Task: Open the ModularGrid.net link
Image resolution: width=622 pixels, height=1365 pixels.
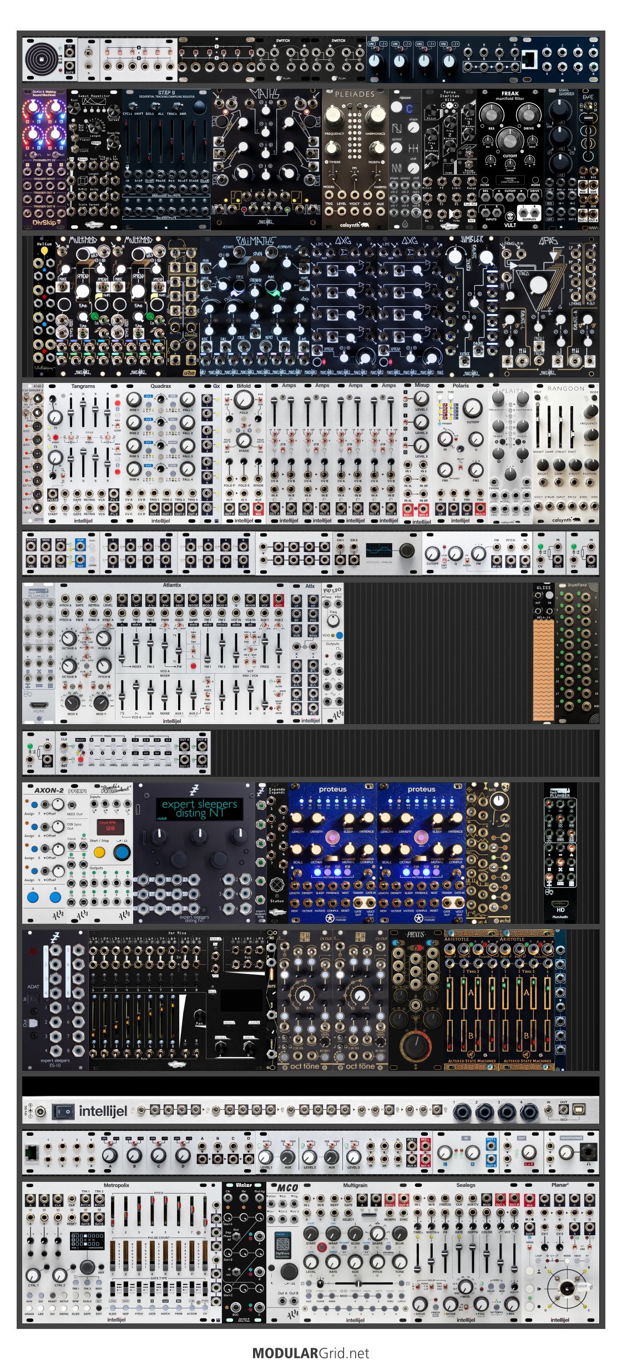Action: [311, 1353]
